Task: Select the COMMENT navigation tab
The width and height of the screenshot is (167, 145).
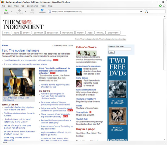Action: [x=38, y=33]
